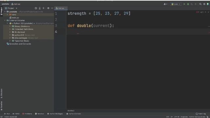210x118 pixels.
Task: Click the current parameter in code
Action: [x=101, y=26]
